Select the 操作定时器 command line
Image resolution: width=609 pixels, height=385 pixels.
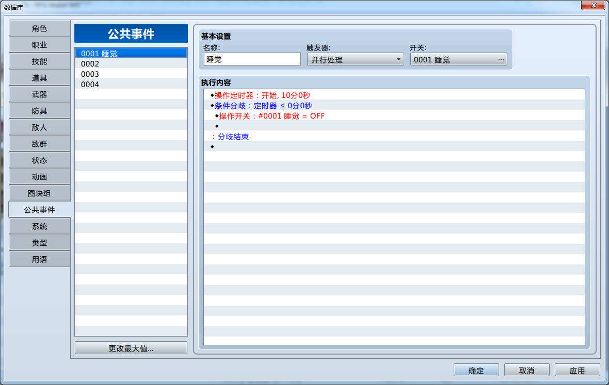(394, 95)
